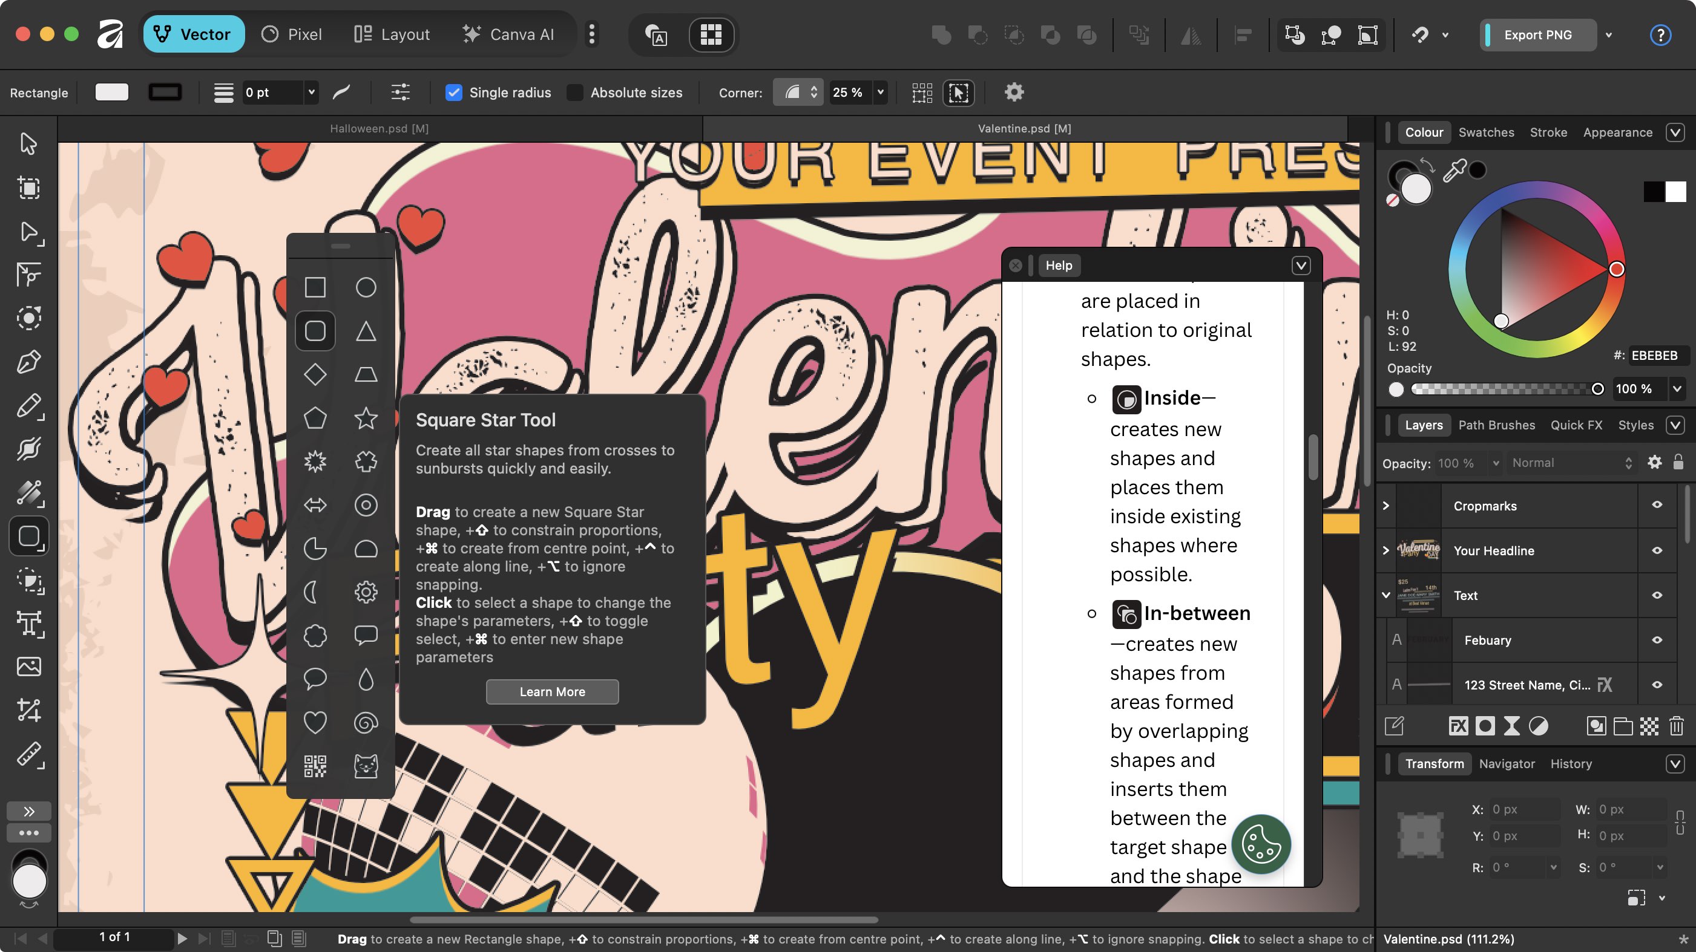Open the Normal blend mode dropdown
This screenshot has height=952, width=1696.
(x=1570, y=463)
